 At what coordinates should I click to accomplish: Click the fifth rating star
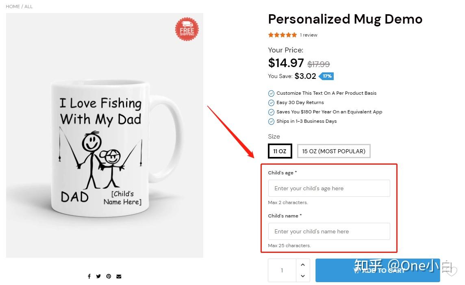[x=293, y=35]
